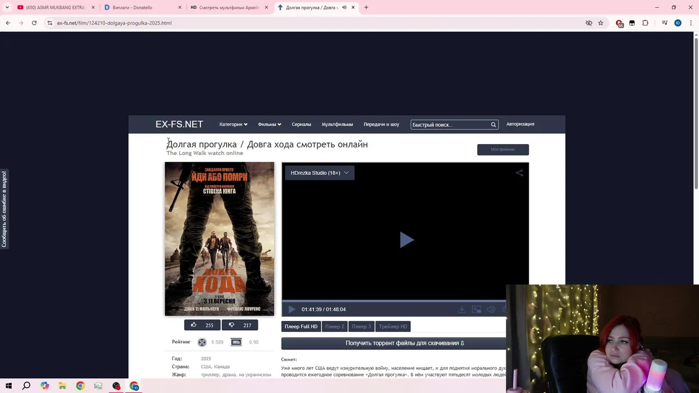Viewport: 699px width, 393px height.
Task: Switch to Плеер 3 tab
Action: [361, 326]
